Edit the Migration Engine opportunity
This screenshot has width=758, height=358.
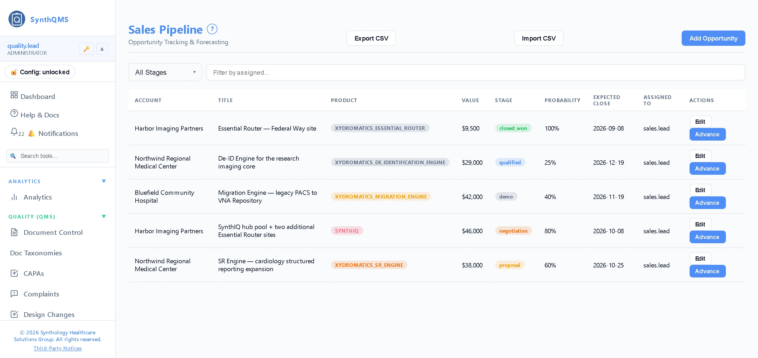tap(700, 190)
